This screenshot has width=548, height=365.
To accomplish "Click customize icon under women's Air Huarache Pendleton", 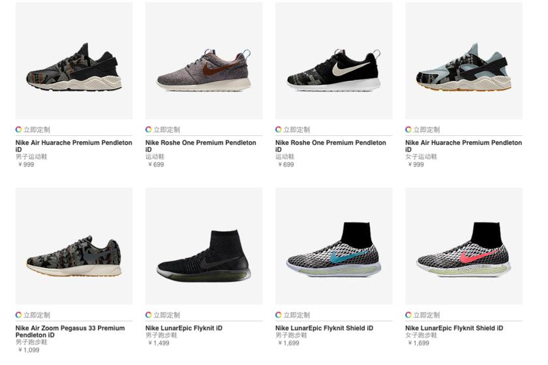I will tap(408, 129).
